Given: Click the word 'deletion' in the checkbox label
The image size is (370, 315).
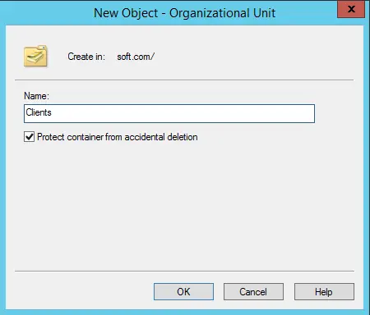Looking at the screenshot, I should (x=183, y=137).
